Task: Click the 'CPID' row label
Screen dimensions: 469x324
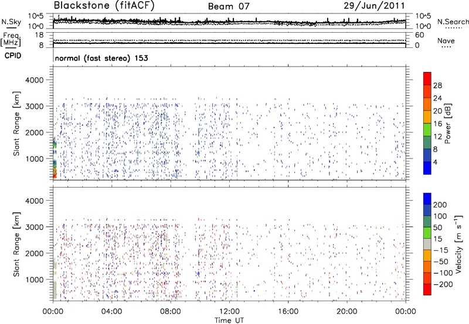Action: (x=13, y=56)
